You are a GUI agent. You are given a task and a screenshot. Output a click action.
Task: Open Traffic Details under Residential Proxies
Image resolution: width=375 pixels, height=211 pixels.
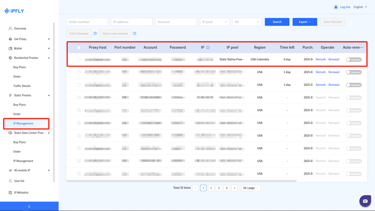(x=22, y=86)
